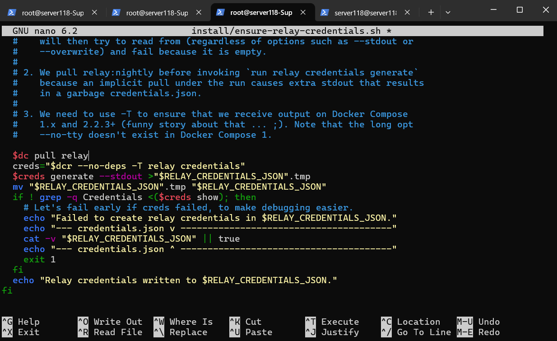This screenshot has width=557, height=341.
Task: Minimize the terminal window
Action: tap(499, 10)
